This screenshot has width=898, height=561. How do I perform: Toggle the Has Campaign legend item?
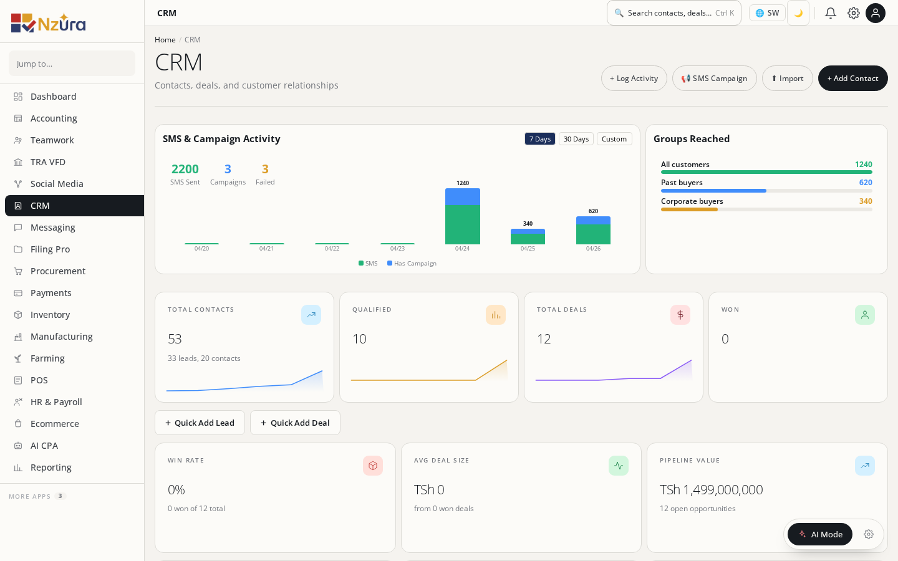tap(412, 263)
